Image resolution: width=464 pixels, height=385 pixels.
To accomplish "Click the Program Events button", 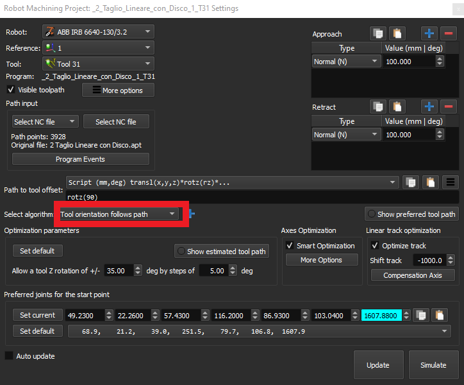I will click(80, 159).
